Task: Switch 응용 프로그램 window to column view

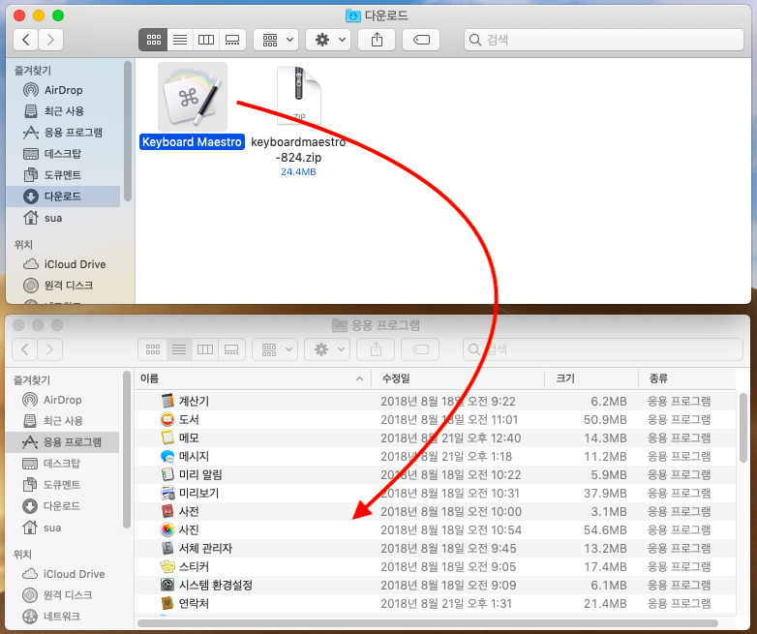Action: click(205, 349)
